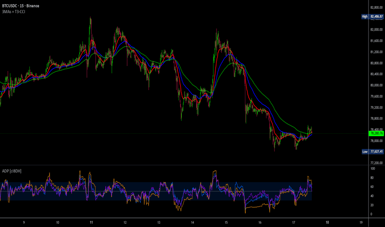Click the 82,000.00 price axis label
The height and width of the screenshot is (227, 385).
click(x=376, y=30)
